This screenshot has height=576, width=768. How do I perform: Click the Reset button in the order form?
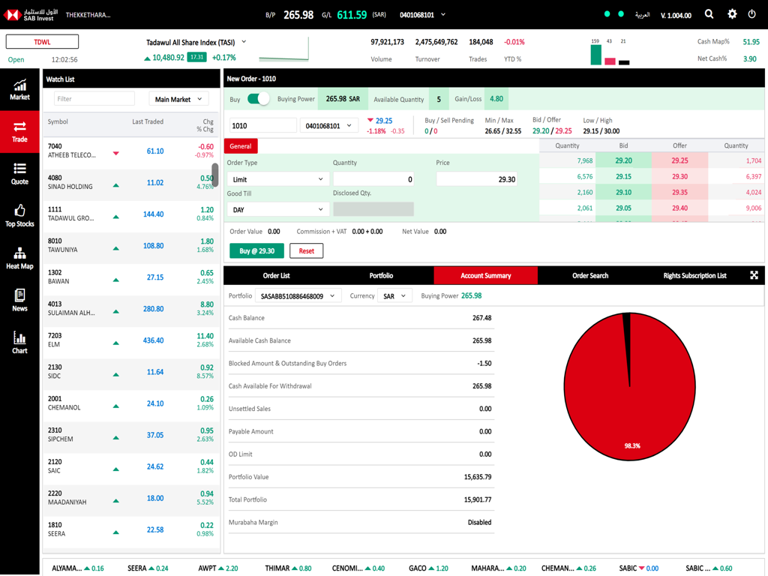click(306, 250)
